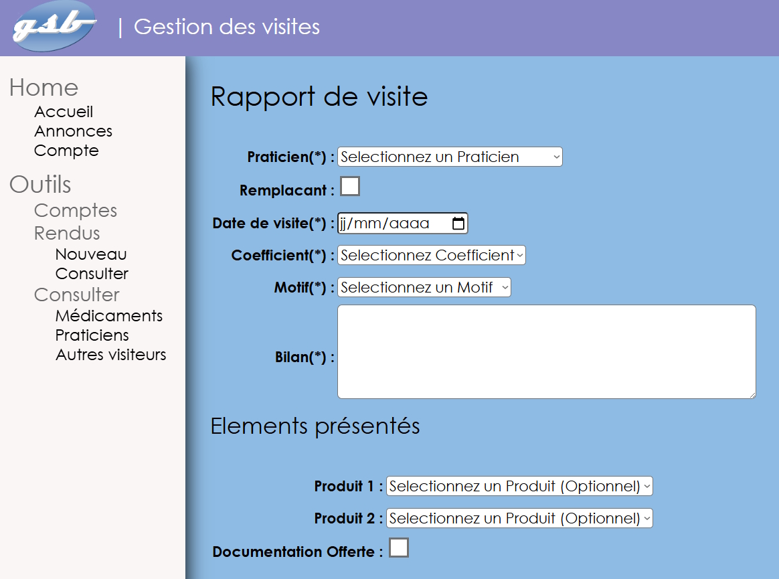Go to Autres visiteurs page
Viewport: 779px width, 579px height.
(110, 355)
